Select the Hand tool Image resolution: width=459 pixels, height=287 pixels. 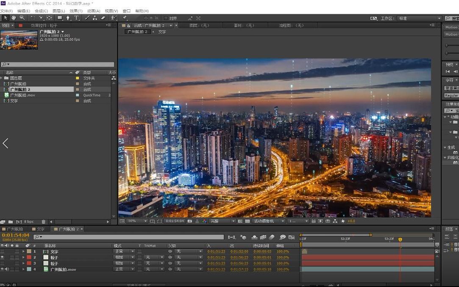14,18
